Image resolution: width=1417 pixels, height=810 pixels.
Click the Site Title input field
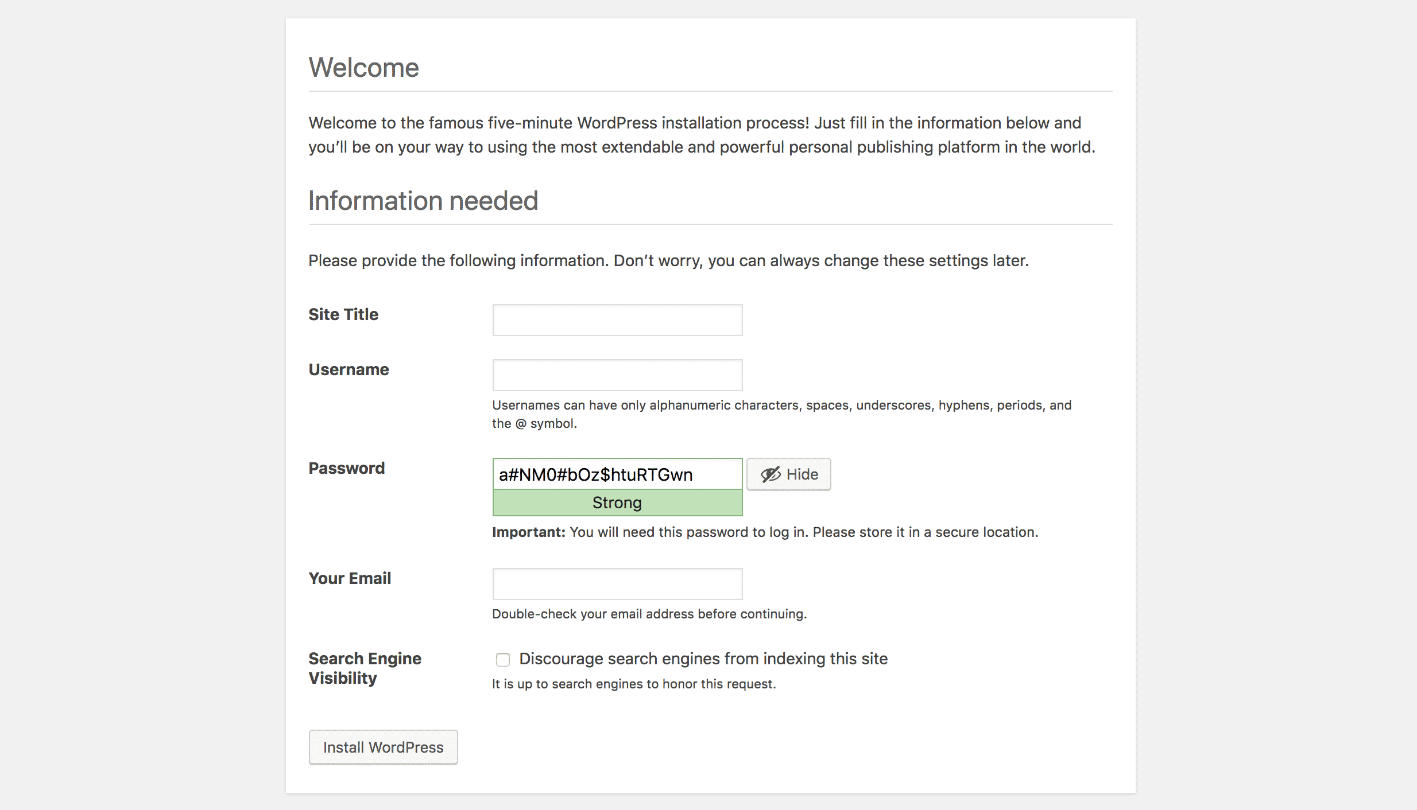tap(617, 320)
